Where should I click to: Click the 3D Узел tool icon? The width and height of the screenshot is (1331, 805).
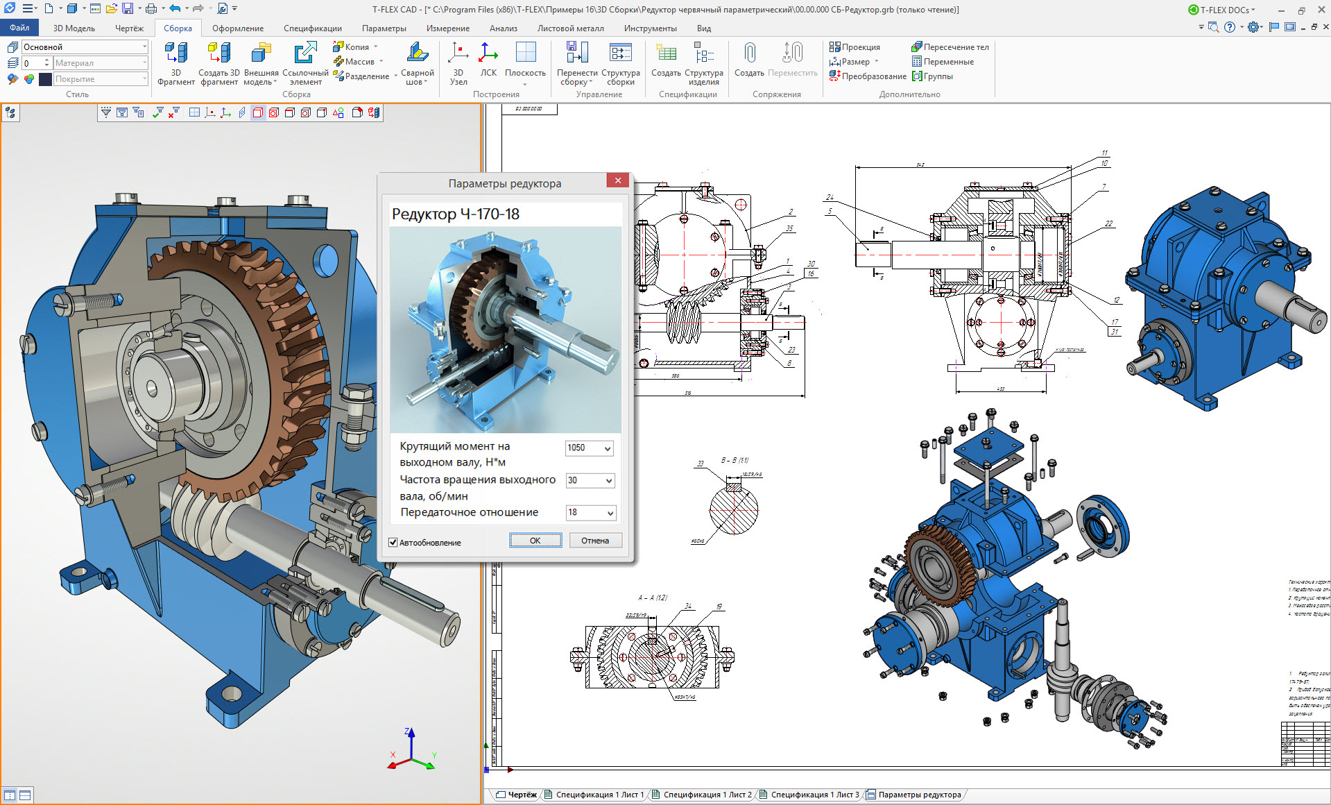(458, 54)
